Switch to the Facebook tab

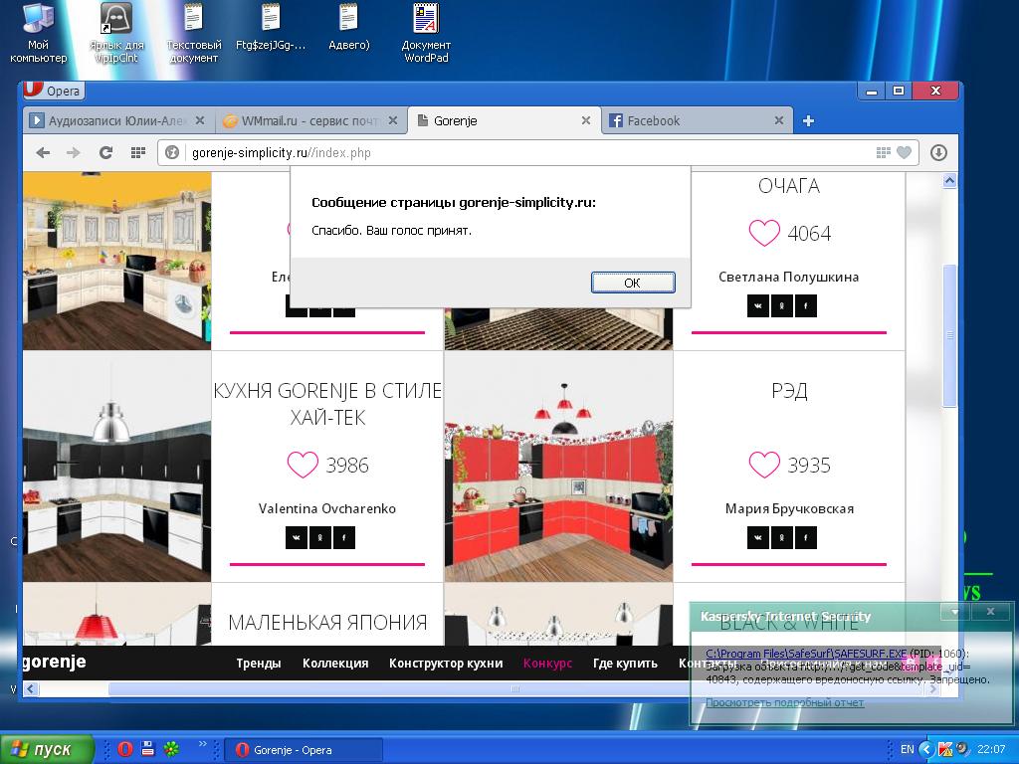point(698,120)
